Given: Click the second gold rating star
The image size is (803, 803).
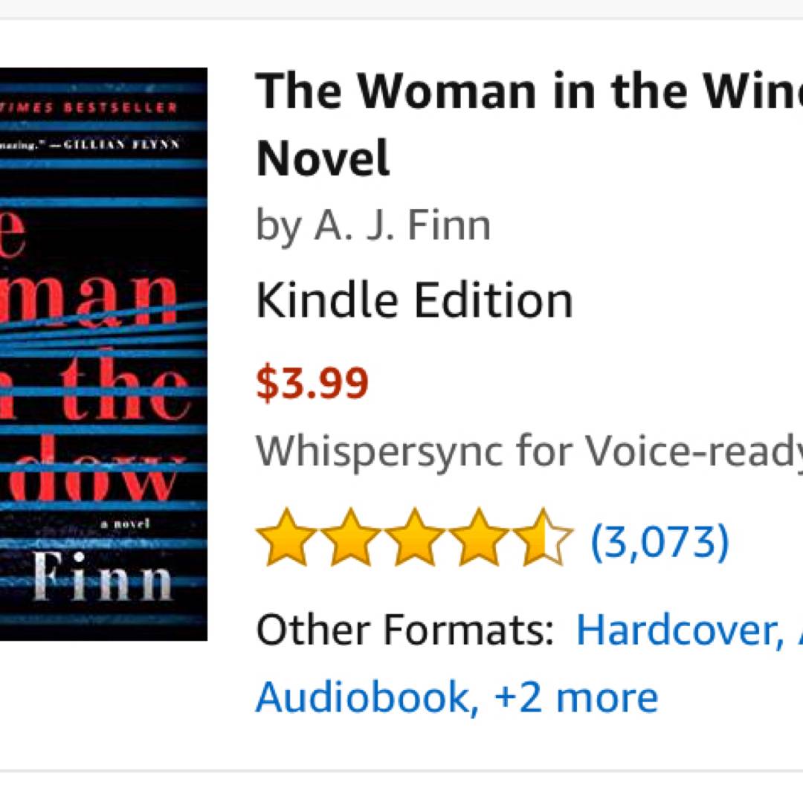Looking at the screenshot, I should (351, 538).
